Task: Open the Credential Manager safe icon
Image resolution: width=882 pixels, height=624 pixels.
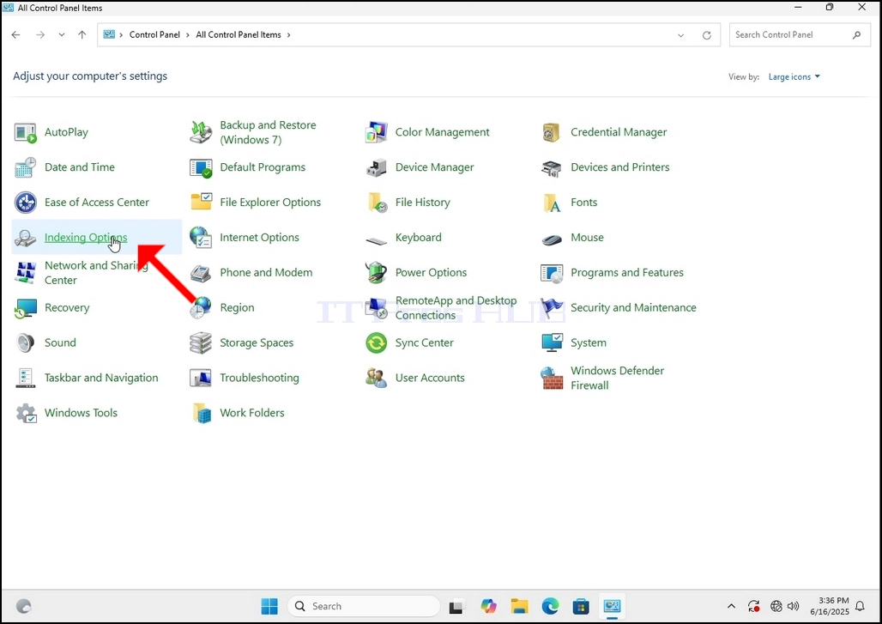Action: pos(551,132)
